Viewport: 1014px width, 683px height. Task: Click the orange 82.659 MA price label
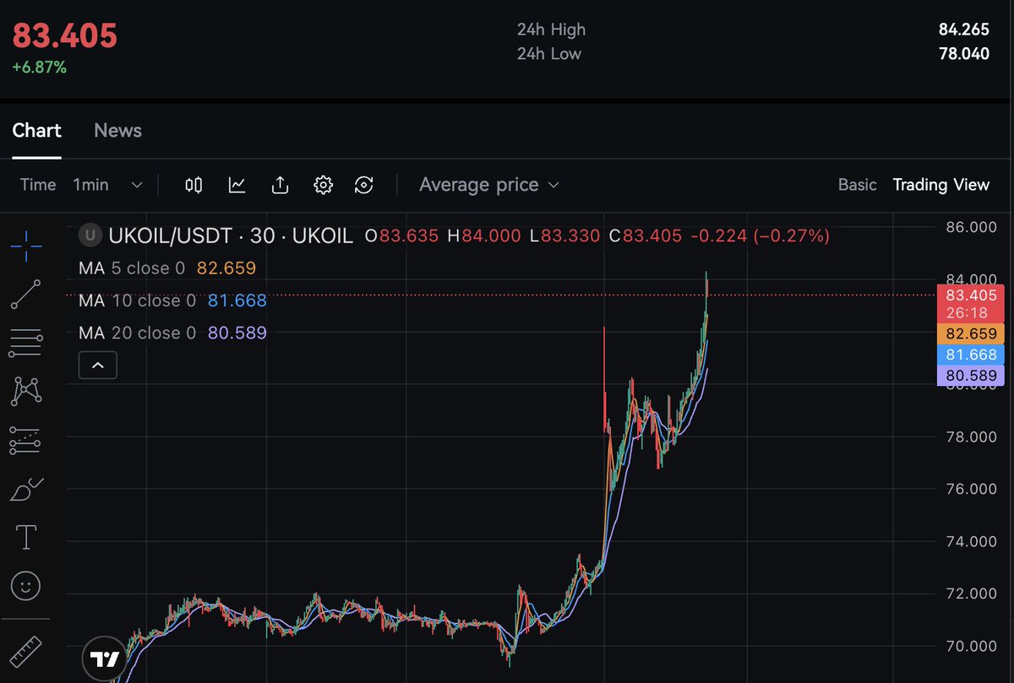972,333
